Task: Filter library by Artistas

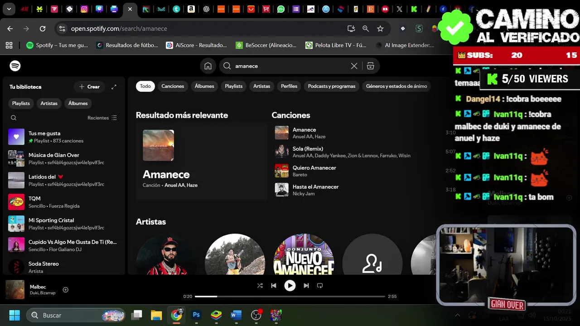Action: (49, 103)
